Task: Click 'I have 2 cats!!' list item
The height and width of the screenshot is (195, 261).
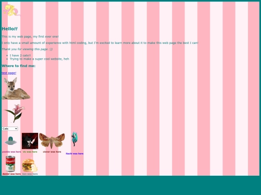Action: [20, 55]
